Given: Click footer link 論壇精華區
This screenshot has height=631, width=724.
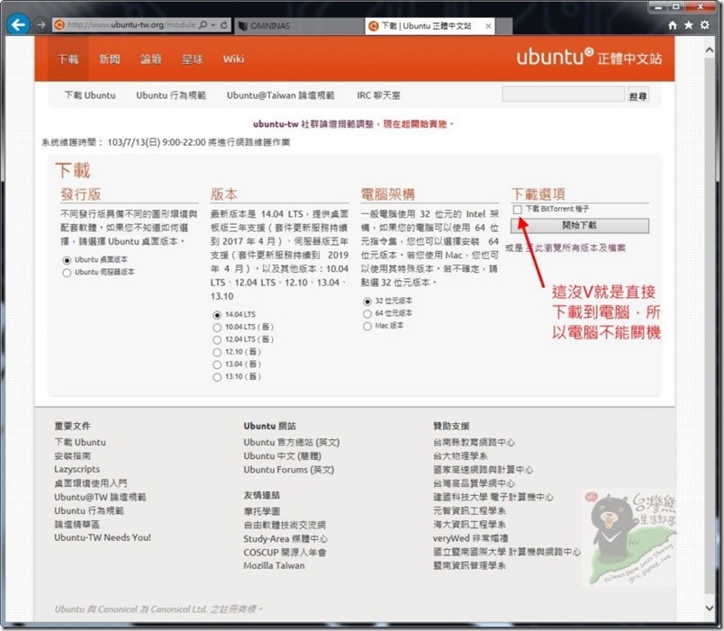Looking at the screenshot, I should [x=77, y=525].
